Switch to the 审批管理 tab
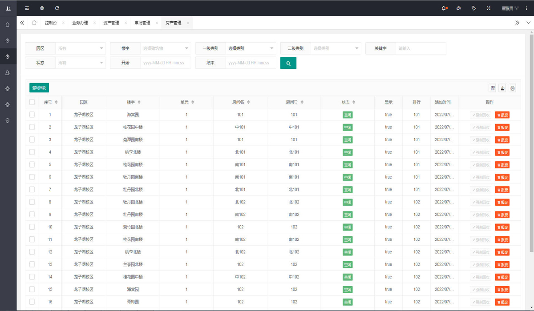The width and height of the screenshot is (534, 311). (x=142, y=23)
